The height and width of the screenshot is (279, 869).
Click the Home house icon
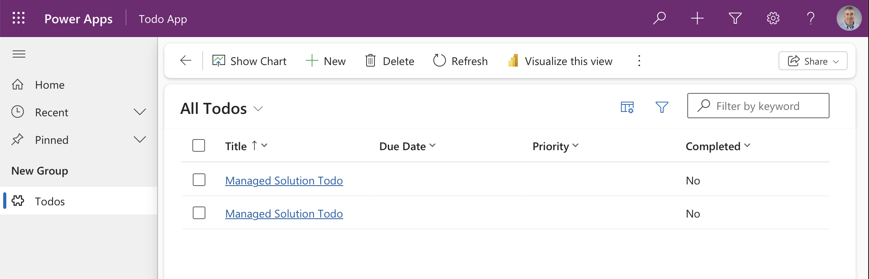click(x=18, y=84)
